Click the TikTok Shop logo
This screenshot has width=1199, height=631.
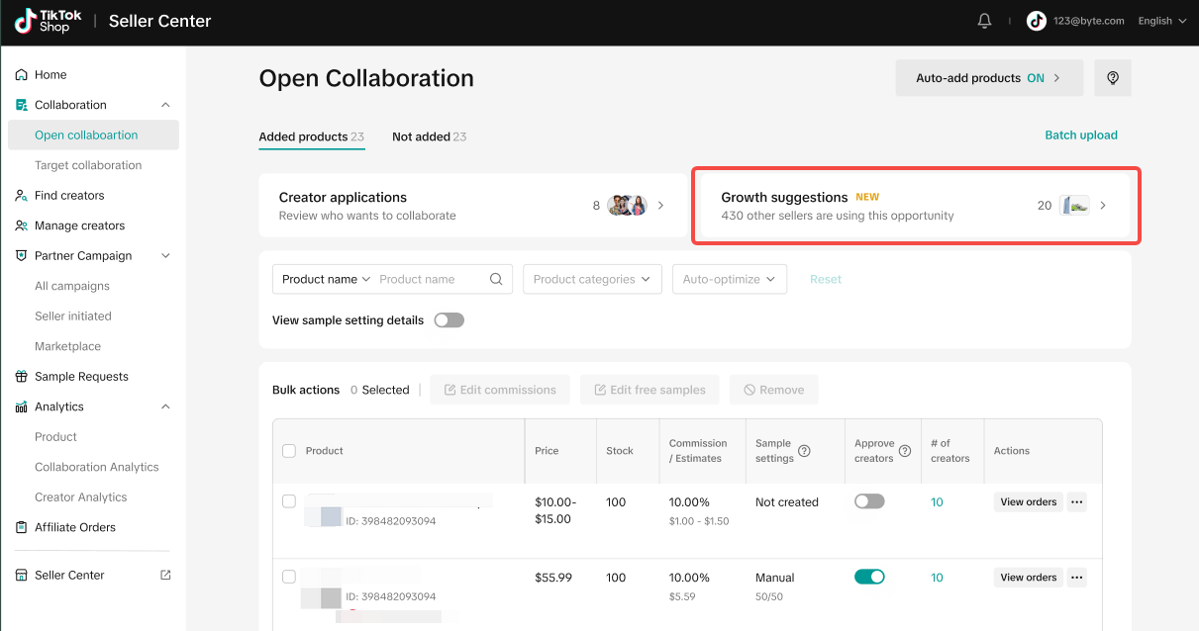43,21
